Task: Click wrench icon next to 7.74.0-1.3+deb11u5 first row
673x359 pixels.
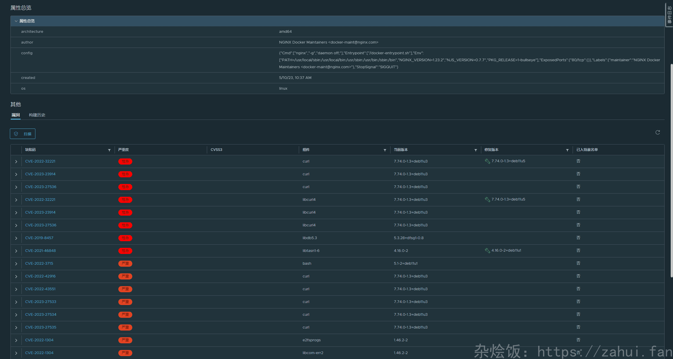Action: click(487, 161)
